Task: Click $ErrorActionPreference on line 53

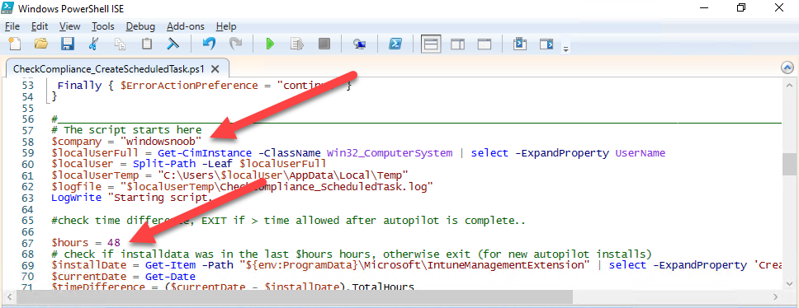Action: [189, 86]
